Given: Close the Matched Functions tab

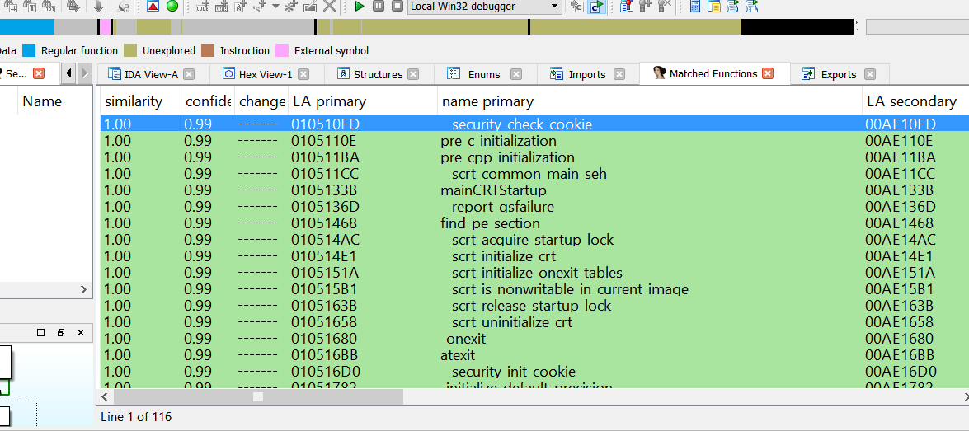Looking at the screenshot, I should [x=768, y=73].
